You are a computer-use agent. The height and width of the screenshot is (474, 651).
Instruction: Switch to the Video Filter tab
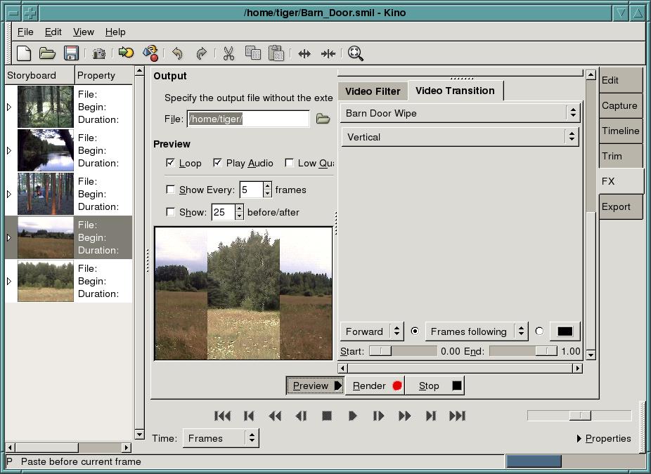[372, 91]
